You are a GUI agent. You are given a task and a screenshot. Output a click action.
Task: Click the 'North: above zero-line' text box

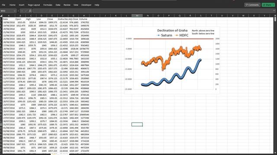point(203,31)
